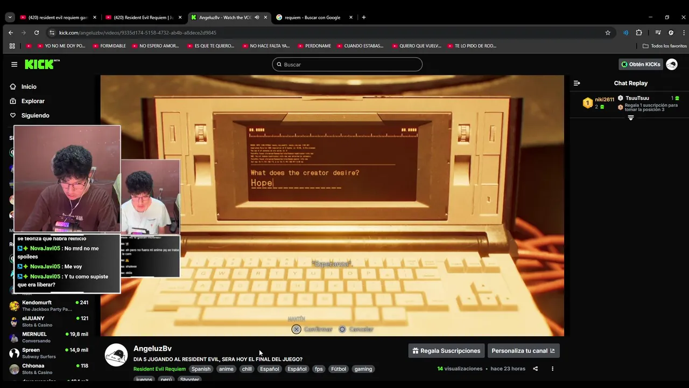This screenshot has width=689, height=388.
Task: Reload the current page
Action: pos(37,32)
